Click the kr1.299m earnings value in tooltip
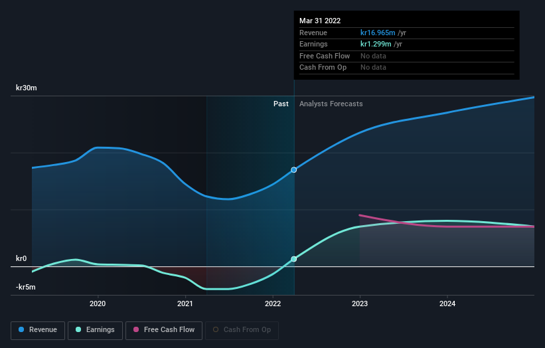Viewport: 545px width, 348px height. tap(376, 44)
